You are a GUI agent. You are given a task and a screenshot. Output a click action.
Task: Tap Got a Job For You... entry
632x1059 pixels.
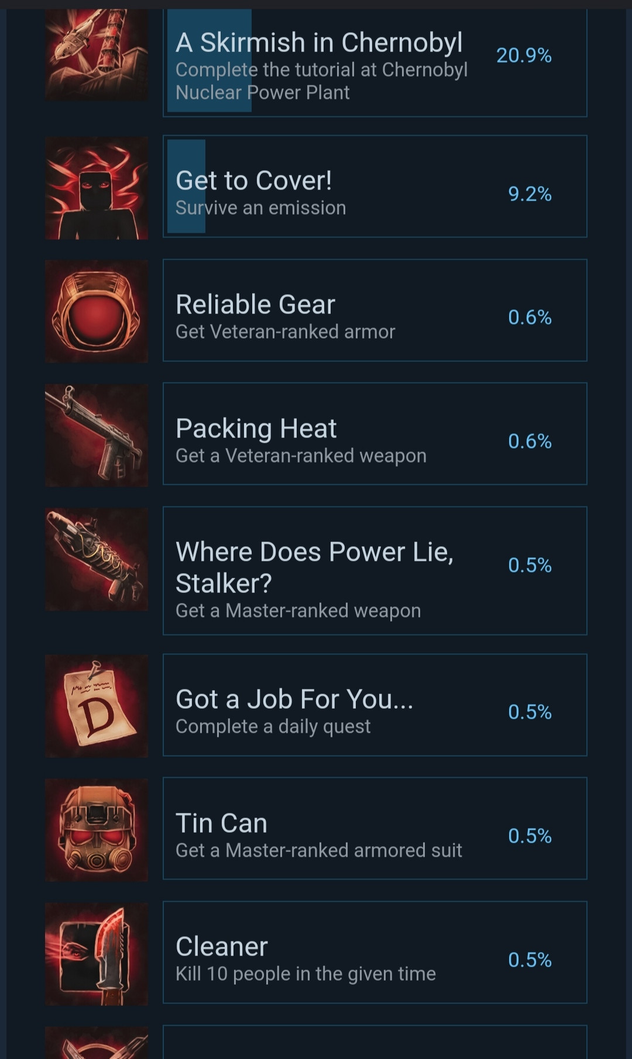(x=375, y=705)
